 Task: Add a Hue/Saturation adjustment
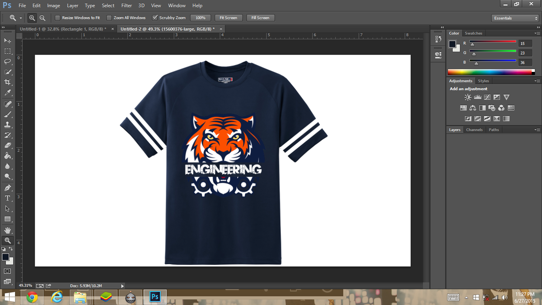463,108
